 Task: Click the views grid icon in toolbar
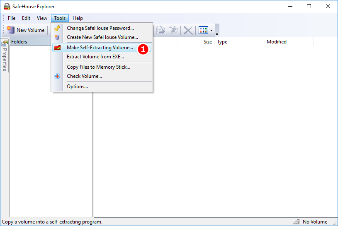(203, 30)
